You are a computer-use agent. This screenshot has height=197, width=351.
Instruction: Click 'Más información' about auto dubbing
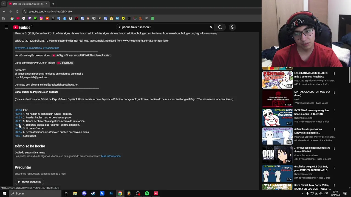(x=111, y=156)
